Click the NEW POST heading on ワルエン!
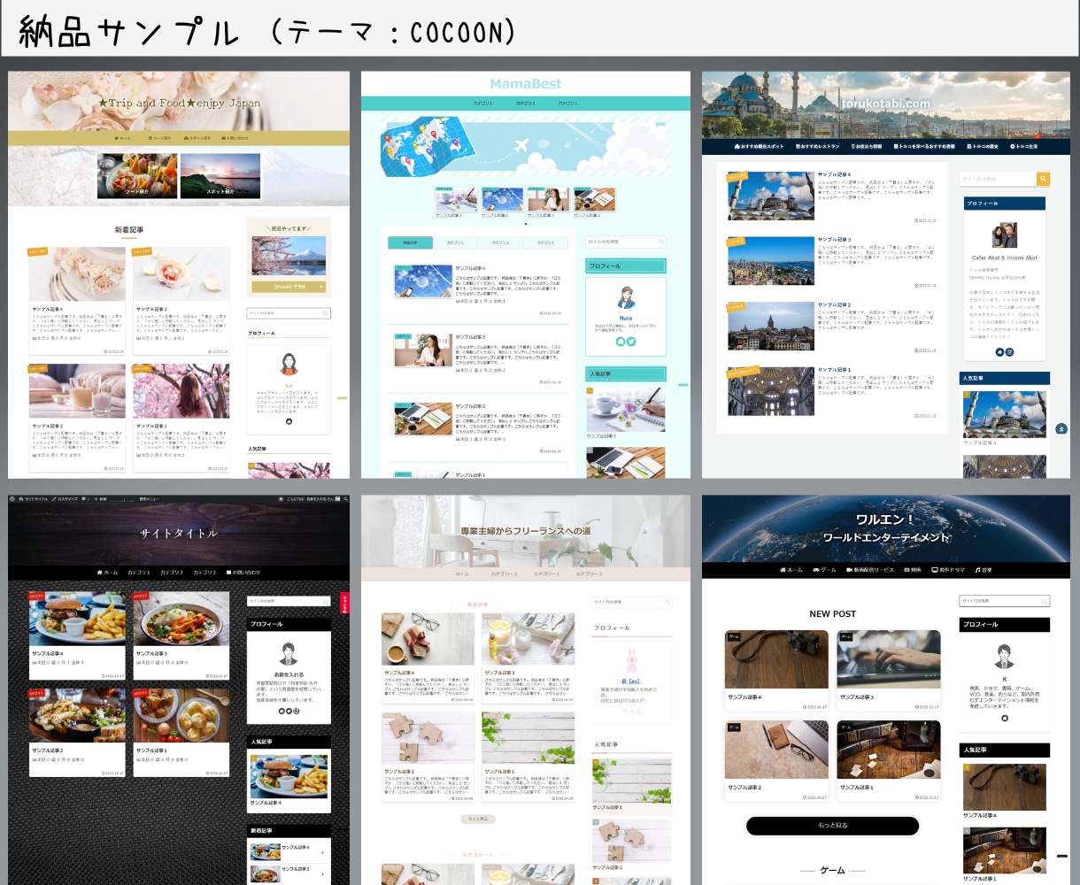The height and width of the screenshot is (885, 1080). (832, 614)
